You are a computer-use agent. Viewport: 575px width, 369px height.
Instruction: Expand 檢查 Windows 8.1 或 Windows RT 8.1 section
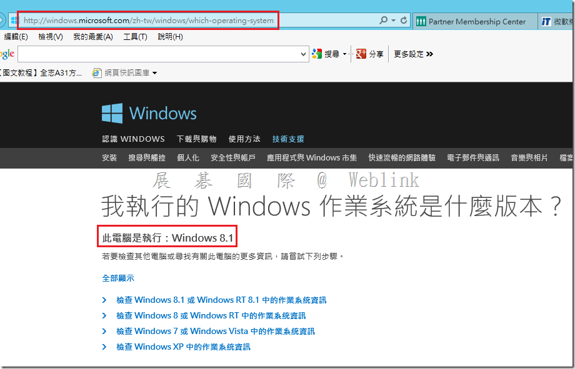point(221,300)
